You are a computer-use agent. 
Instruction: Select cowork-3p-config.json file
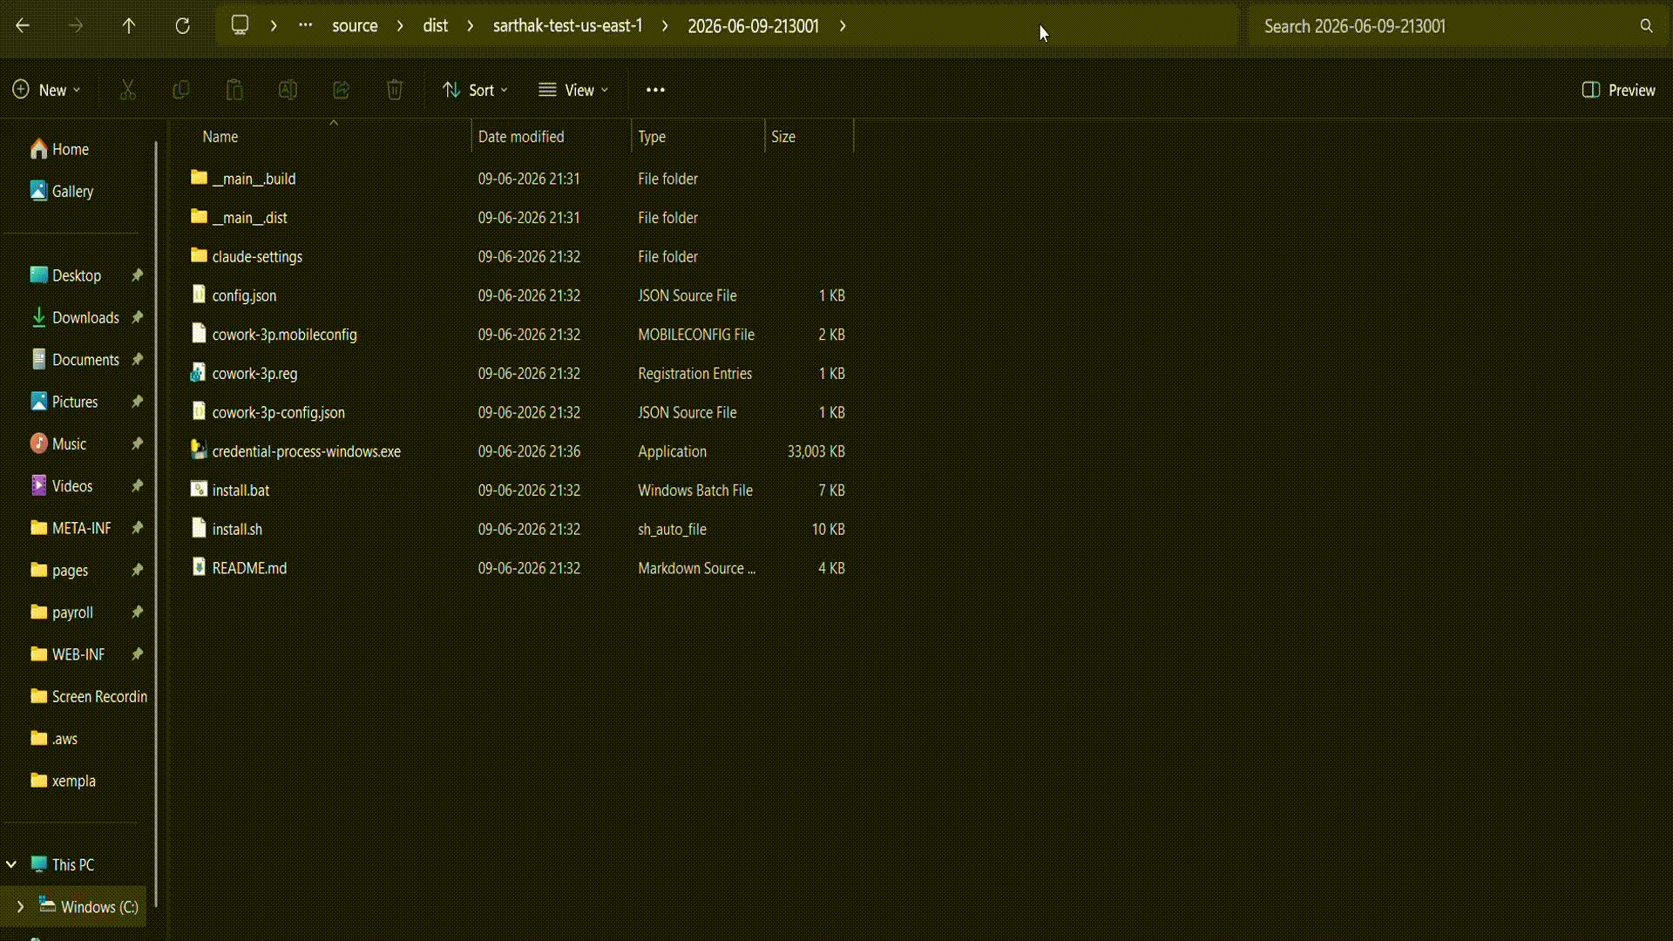click(x=278, y=413)
